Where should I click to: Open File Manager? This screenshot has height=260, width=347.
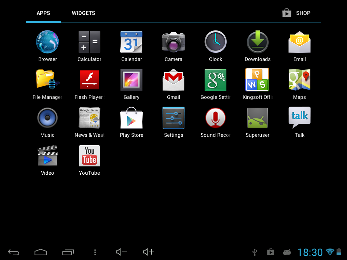47,84
